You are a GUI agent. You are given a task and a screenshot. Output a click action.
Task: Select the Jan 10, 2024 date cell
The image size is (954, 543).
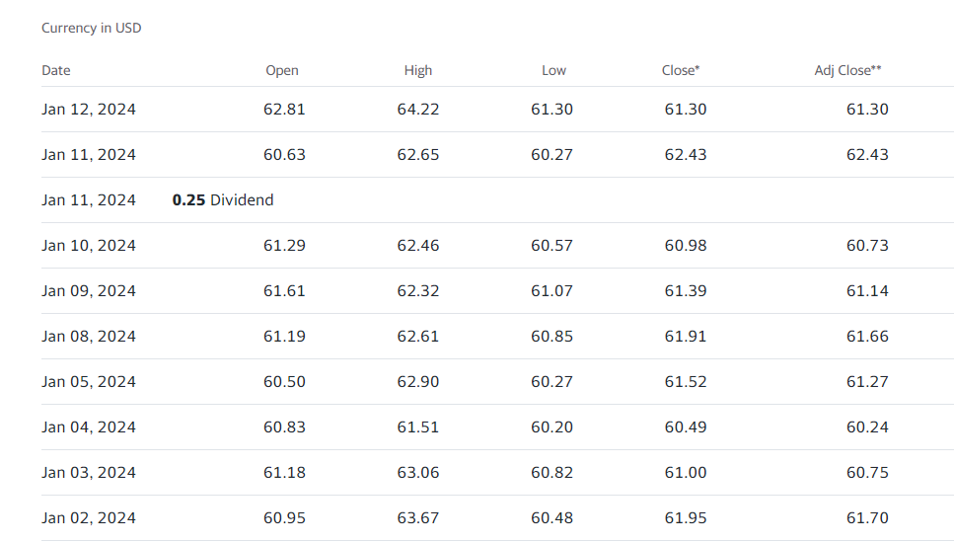click(89, 246)
